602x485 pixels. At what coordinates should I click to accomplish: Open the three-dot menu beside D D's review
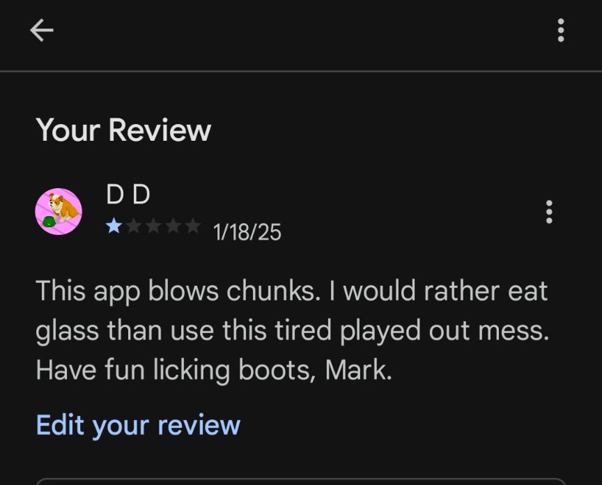click(x=549, y=212)
